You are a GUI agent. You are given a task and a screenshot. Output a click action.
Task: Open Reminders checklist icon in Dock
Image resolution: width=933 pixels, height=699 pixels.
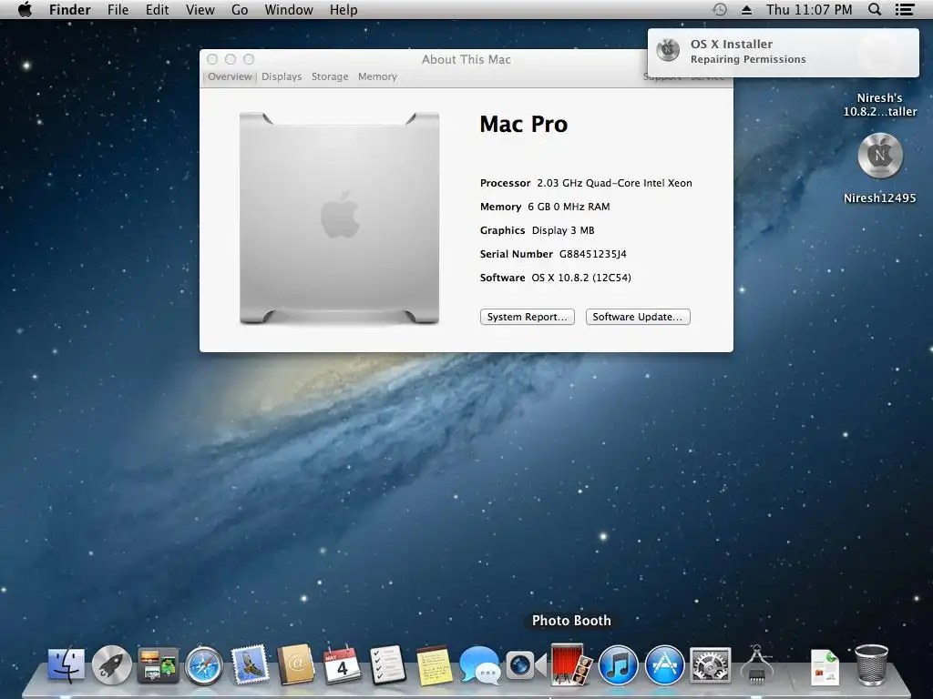(x=387, y=664)
